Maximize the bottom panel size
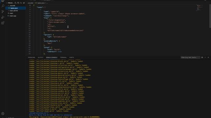Viewport: 211px width, 118px height. 205,57
